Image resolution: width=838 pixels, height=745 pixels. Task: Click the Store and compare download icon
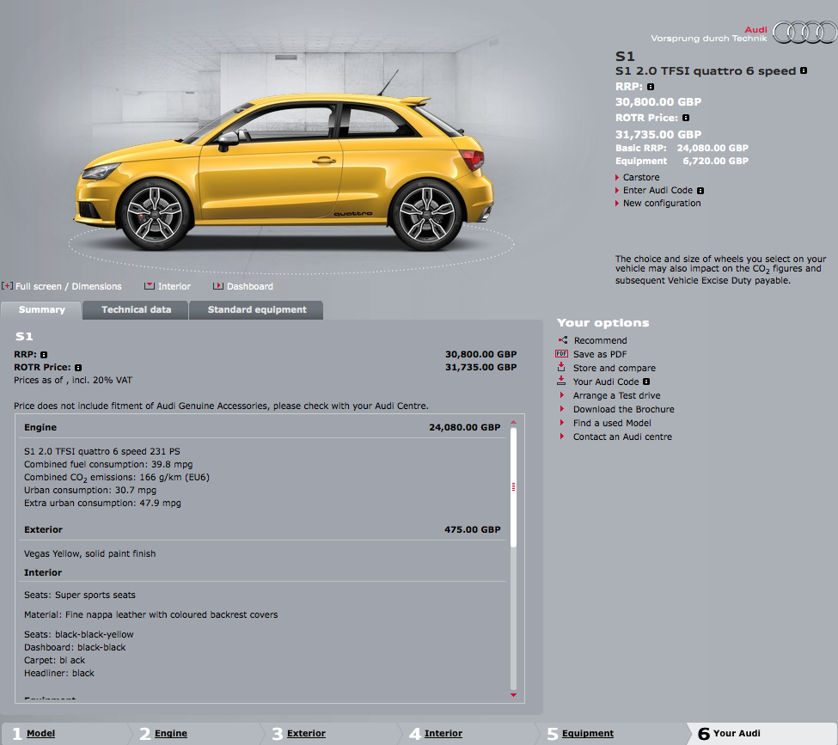coord(562,368)
